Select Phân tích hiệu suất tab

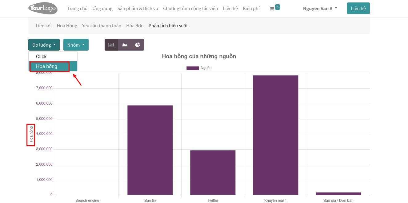[168, 26]
